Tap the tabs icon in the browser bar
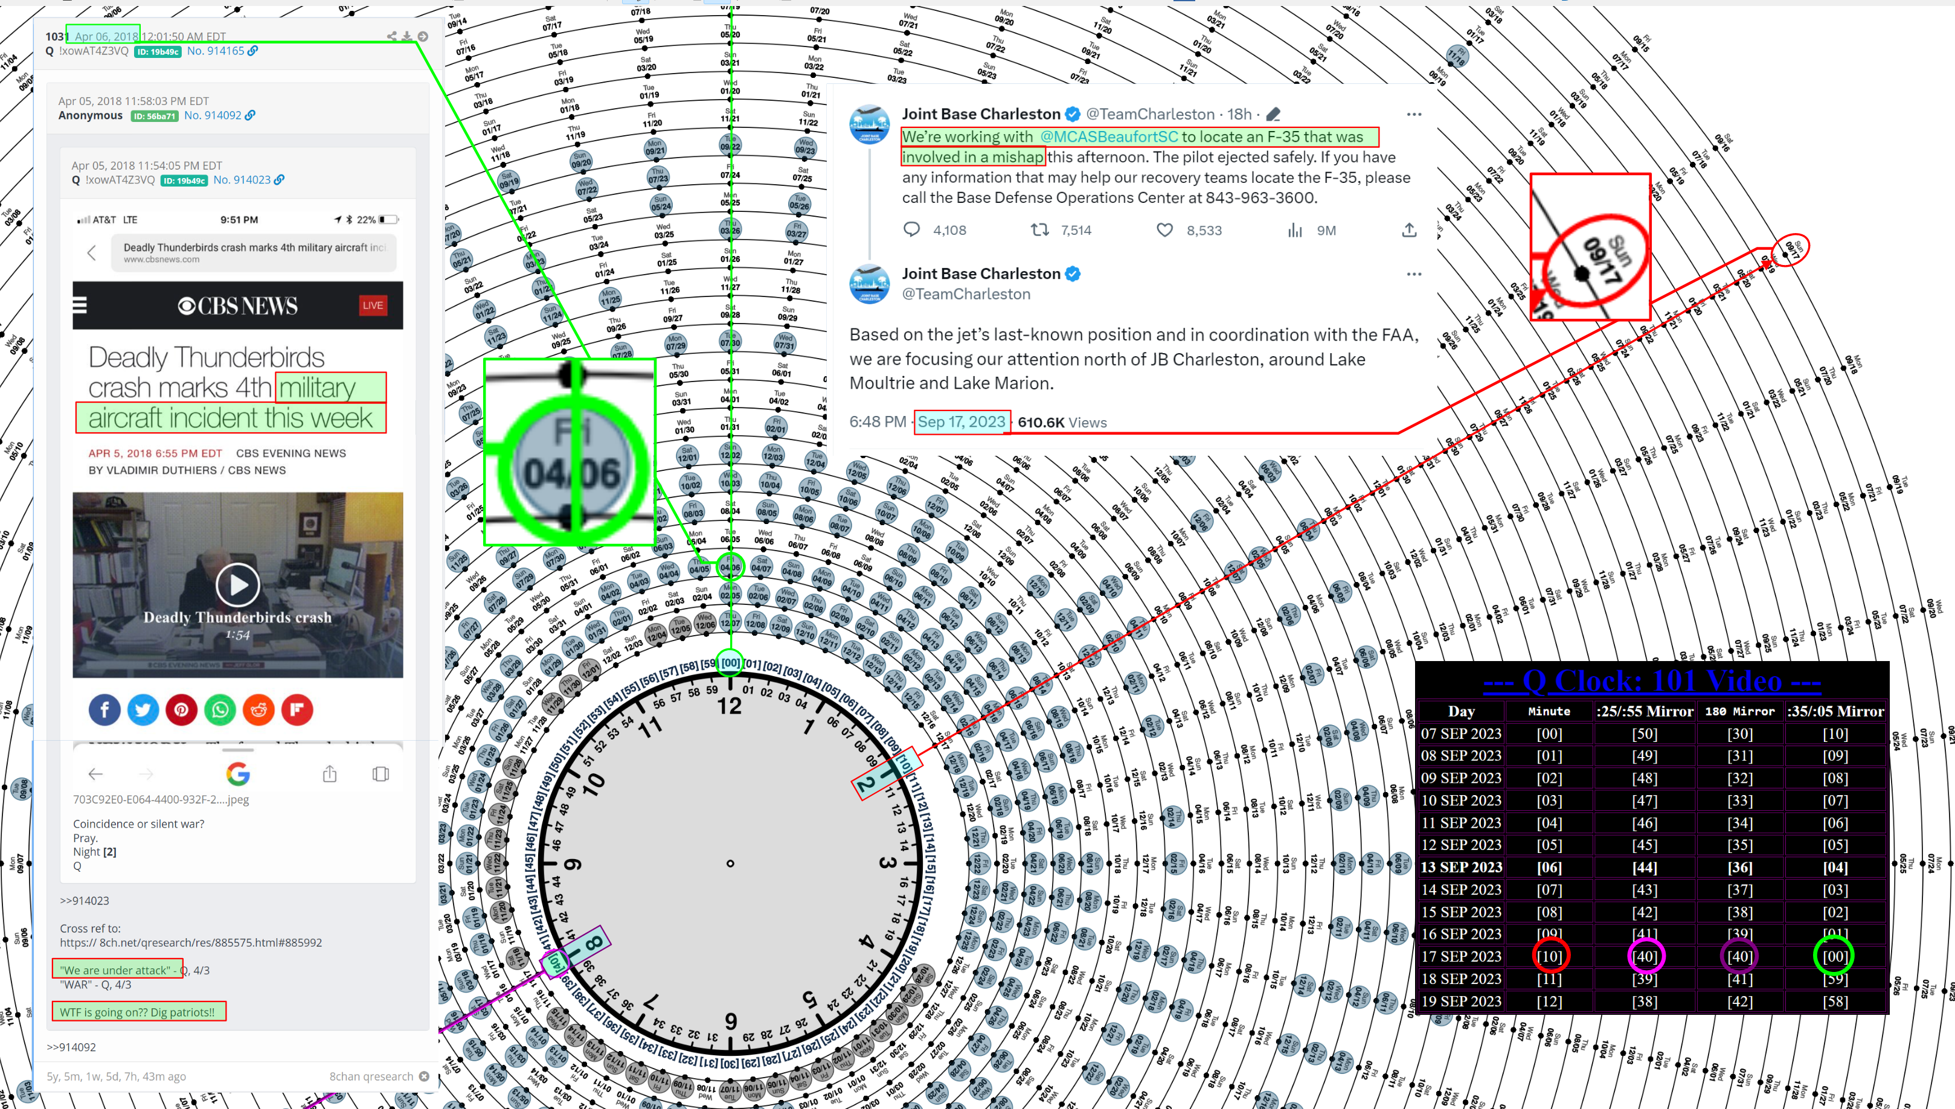 point(381,774)
